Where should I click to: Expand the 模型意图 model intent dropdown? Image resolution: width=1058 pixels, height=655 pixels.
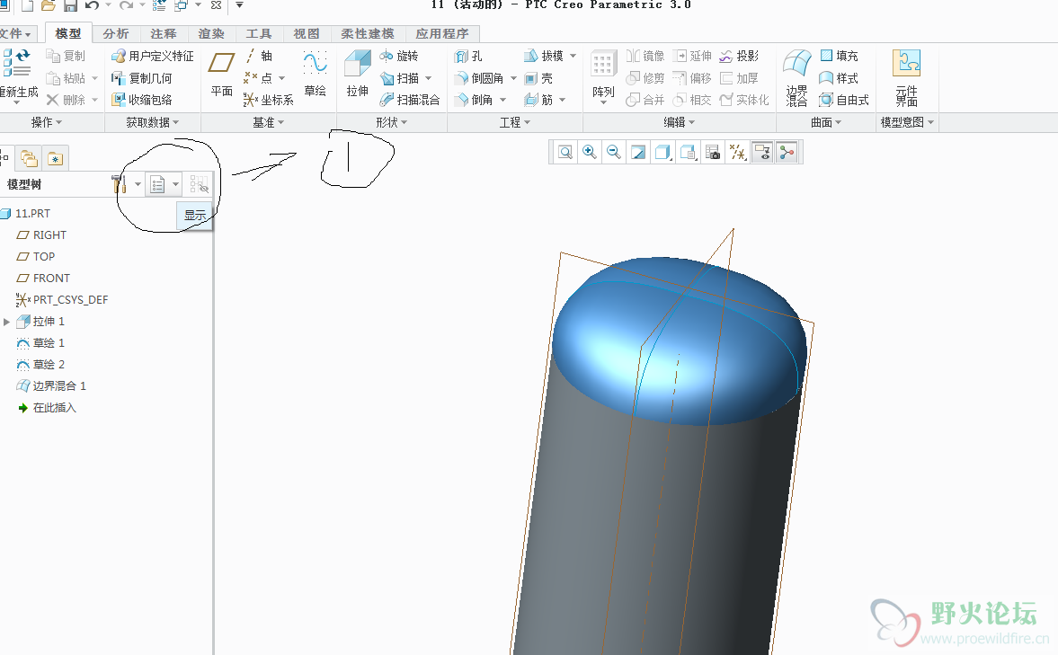click(908, 122)
